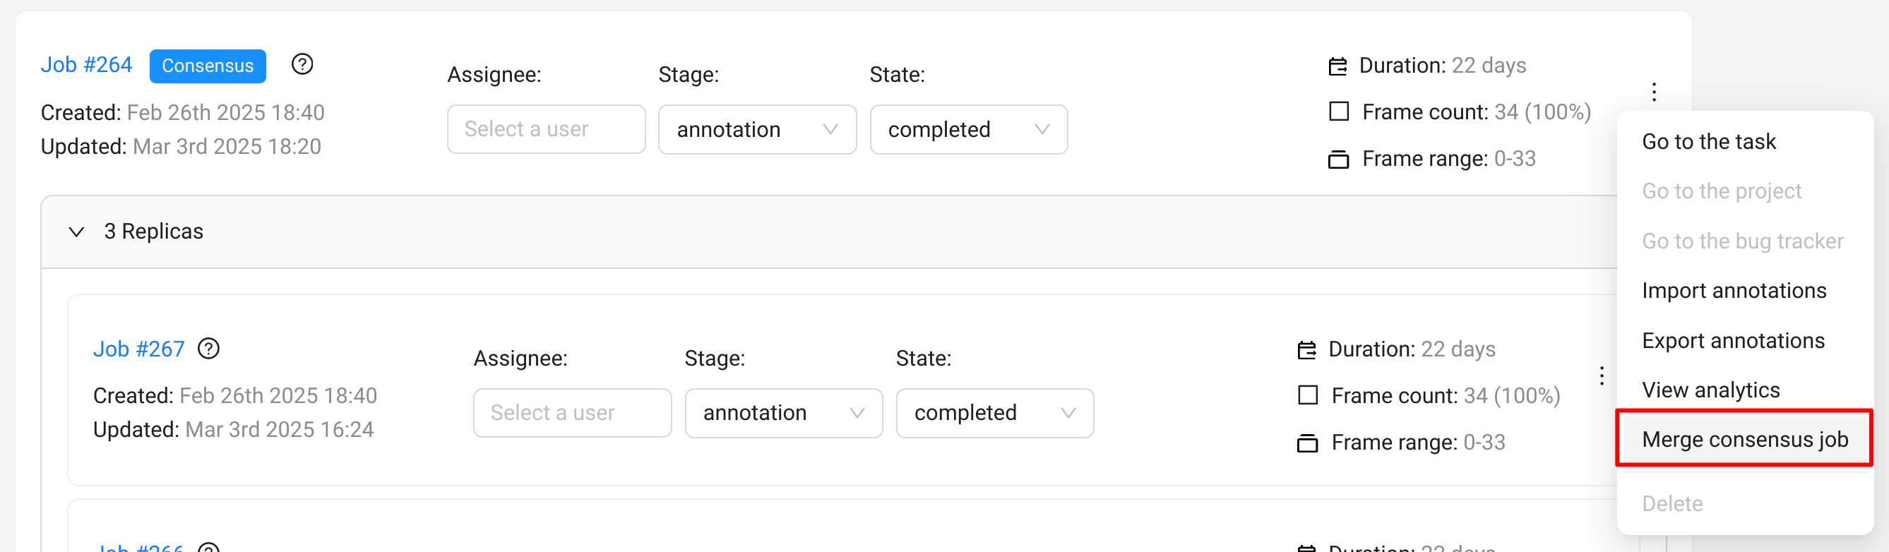This screenshot has height=552, width=1889.
Task: Click Frame range icon for Job #267
Action: pyautogui.click(x=1308, y=443)
